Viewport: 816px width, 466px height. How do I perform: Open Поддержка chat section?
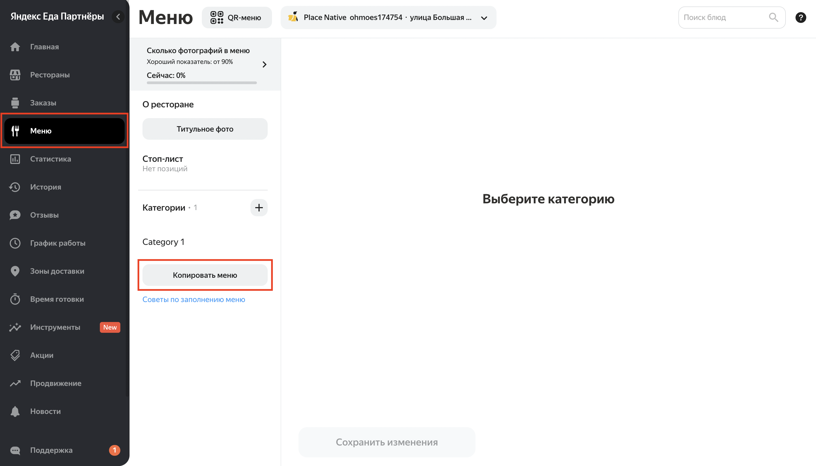[64, 450]
